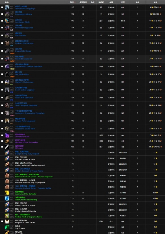Click the Keepers of Time Tabard icon
The height and width of the screenshot is (234, 165).
tap(7, 221)
